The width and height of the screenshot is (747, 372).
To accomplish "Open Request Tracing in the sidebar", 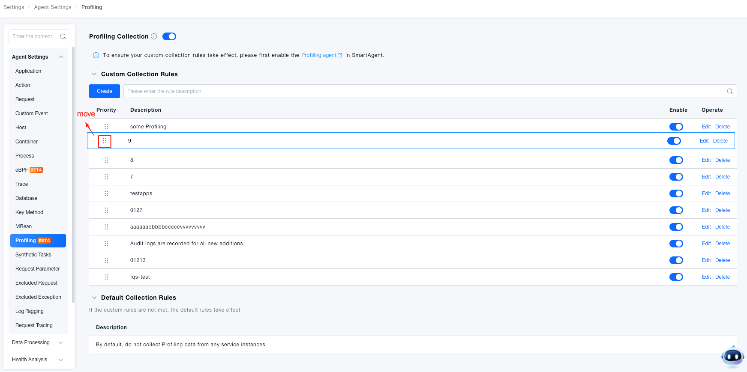I will 34,325.
